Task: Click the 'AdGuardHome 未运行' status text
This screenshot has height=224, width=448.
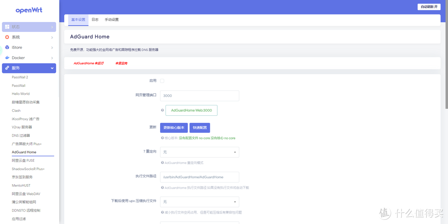Action: (89, 63)
